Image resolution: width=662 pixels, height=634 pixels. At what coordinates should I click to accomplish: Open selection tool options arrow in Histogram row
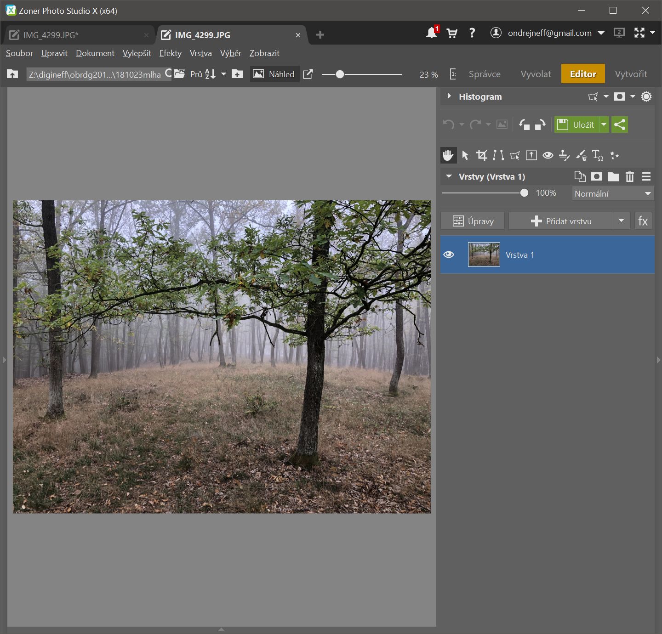click(x=606, y=96)
